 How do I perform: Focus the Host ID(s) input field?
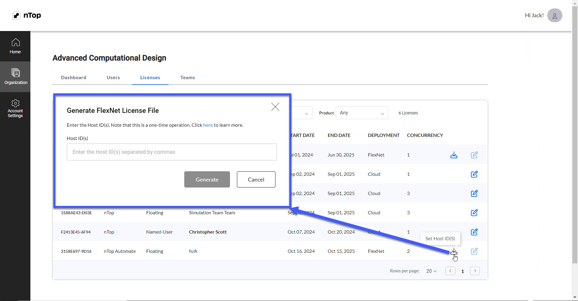[172, 152]
